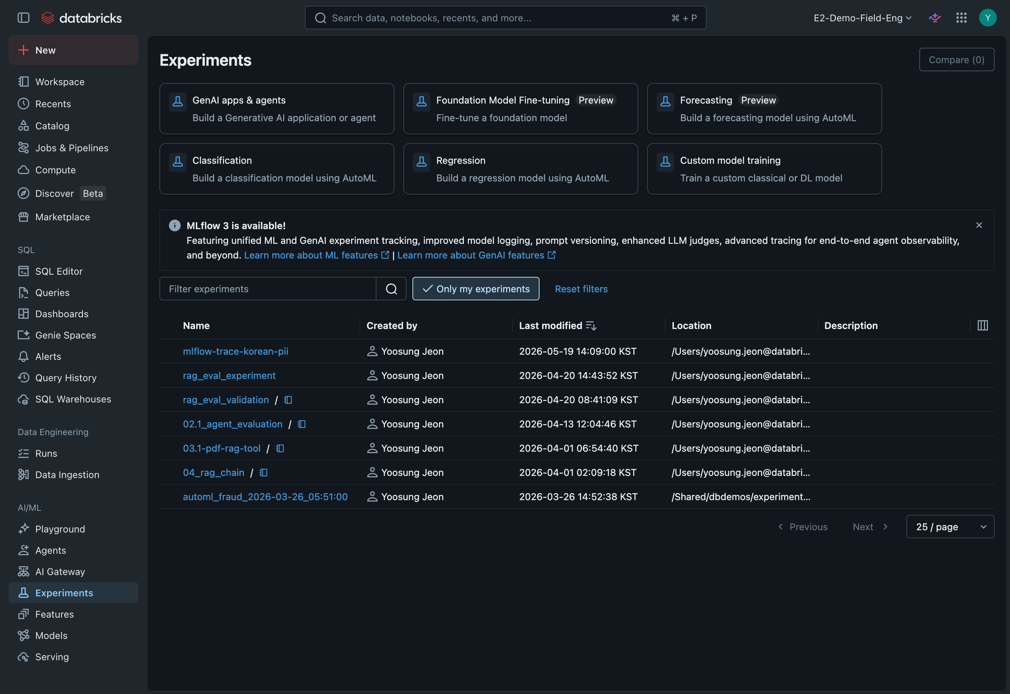This screenshot has width=1010, height=694.
Task: Open the mlflow-trace-korean-pii experiment
Action: coord(235,351)
